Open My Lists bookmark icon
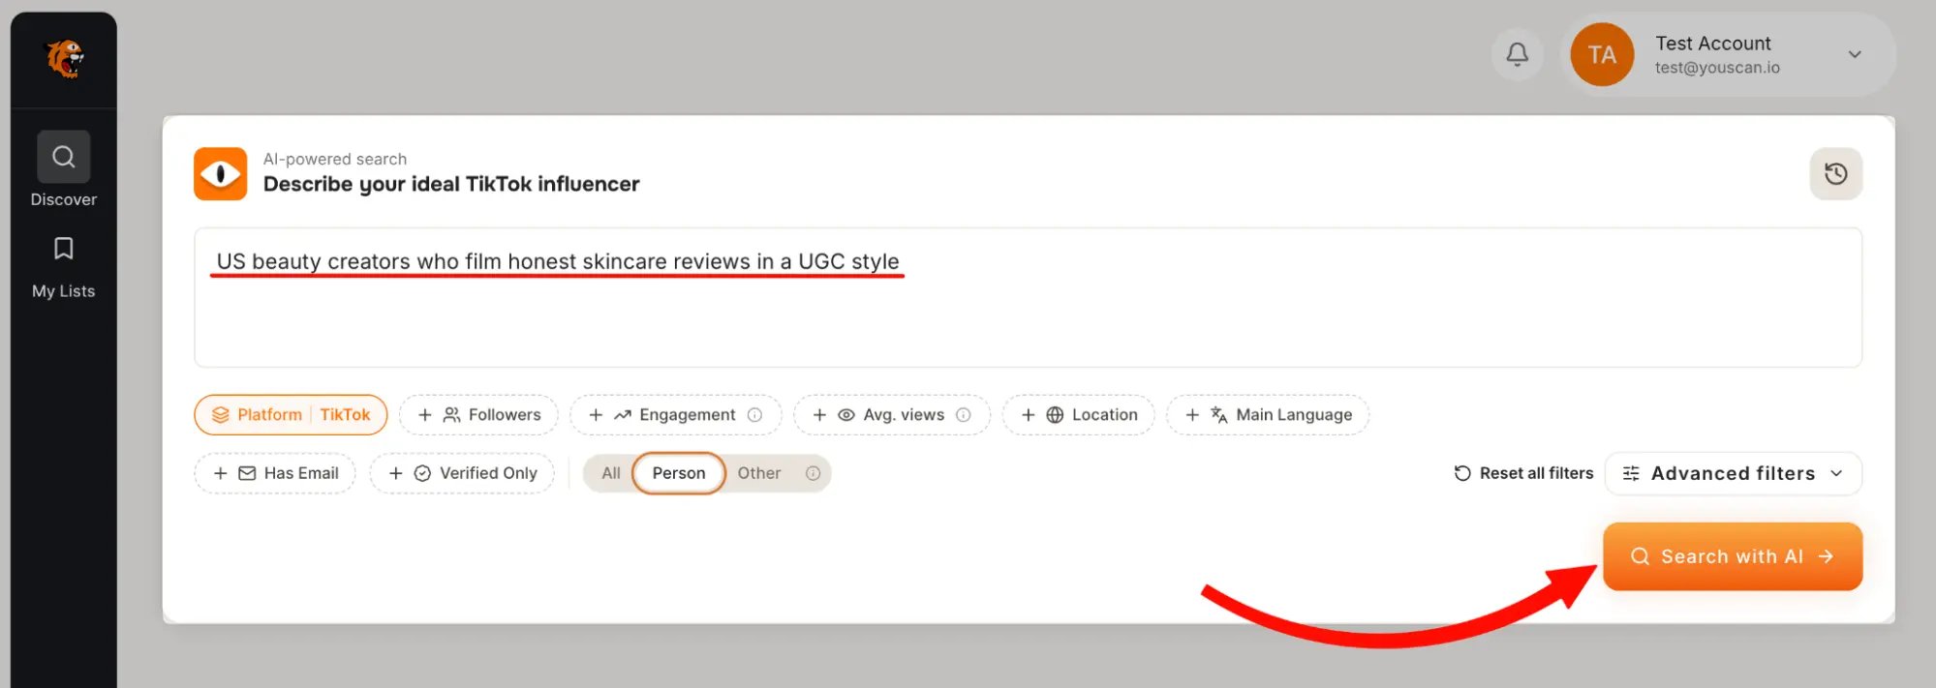Image resolution: width=1936 pixels, height=688 pixels. tap(64, 249)
